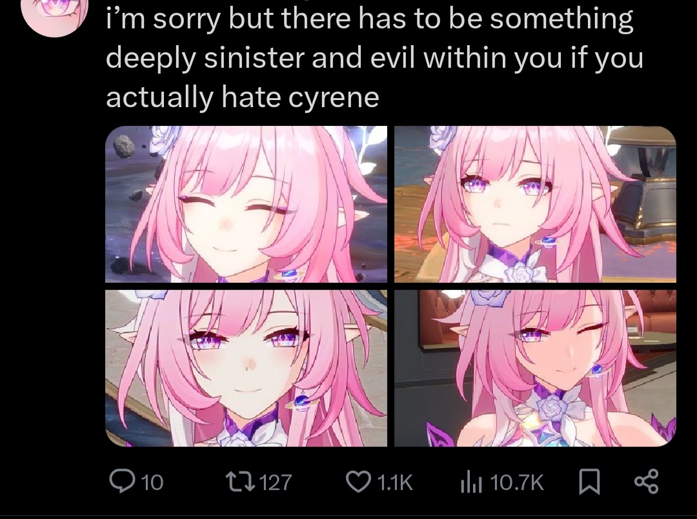Bookmark this post
This screenshot has width=697, height=519.
pos(589,482)
